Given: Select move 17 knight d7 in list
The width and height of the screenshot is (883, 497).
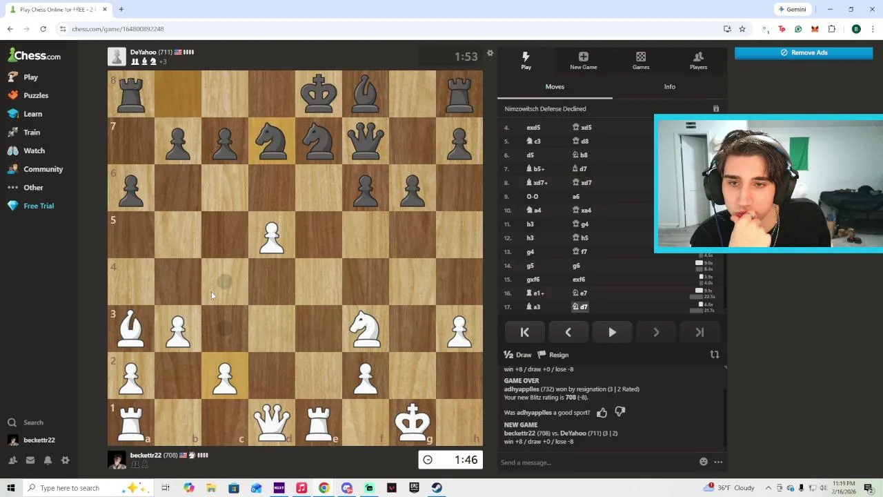Looking at the screenshot, I should click(x=580, y=307).
